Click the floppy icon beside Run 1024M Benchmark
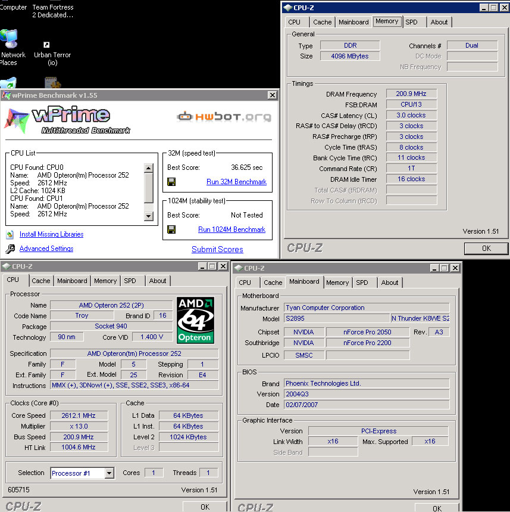 [171, 229]
